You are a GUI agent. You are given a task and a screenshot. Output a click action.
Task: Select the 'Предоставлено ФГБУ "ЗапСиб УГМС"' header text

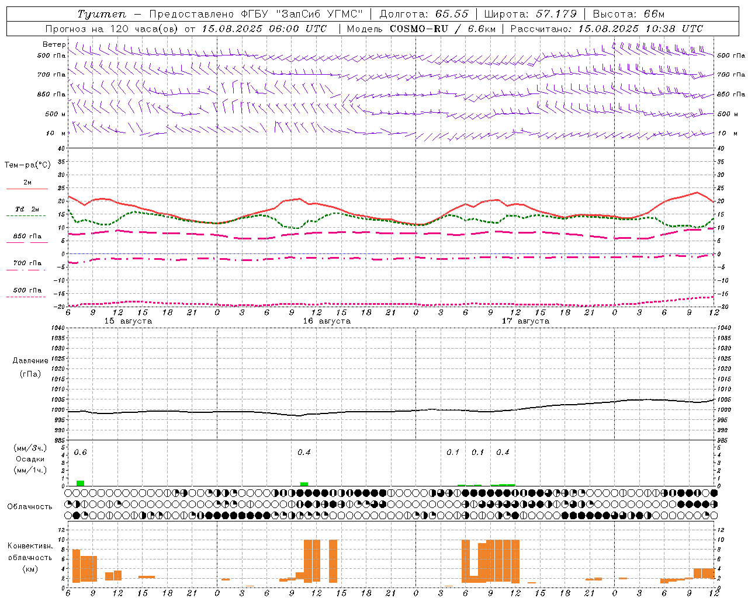pos(257,14)
